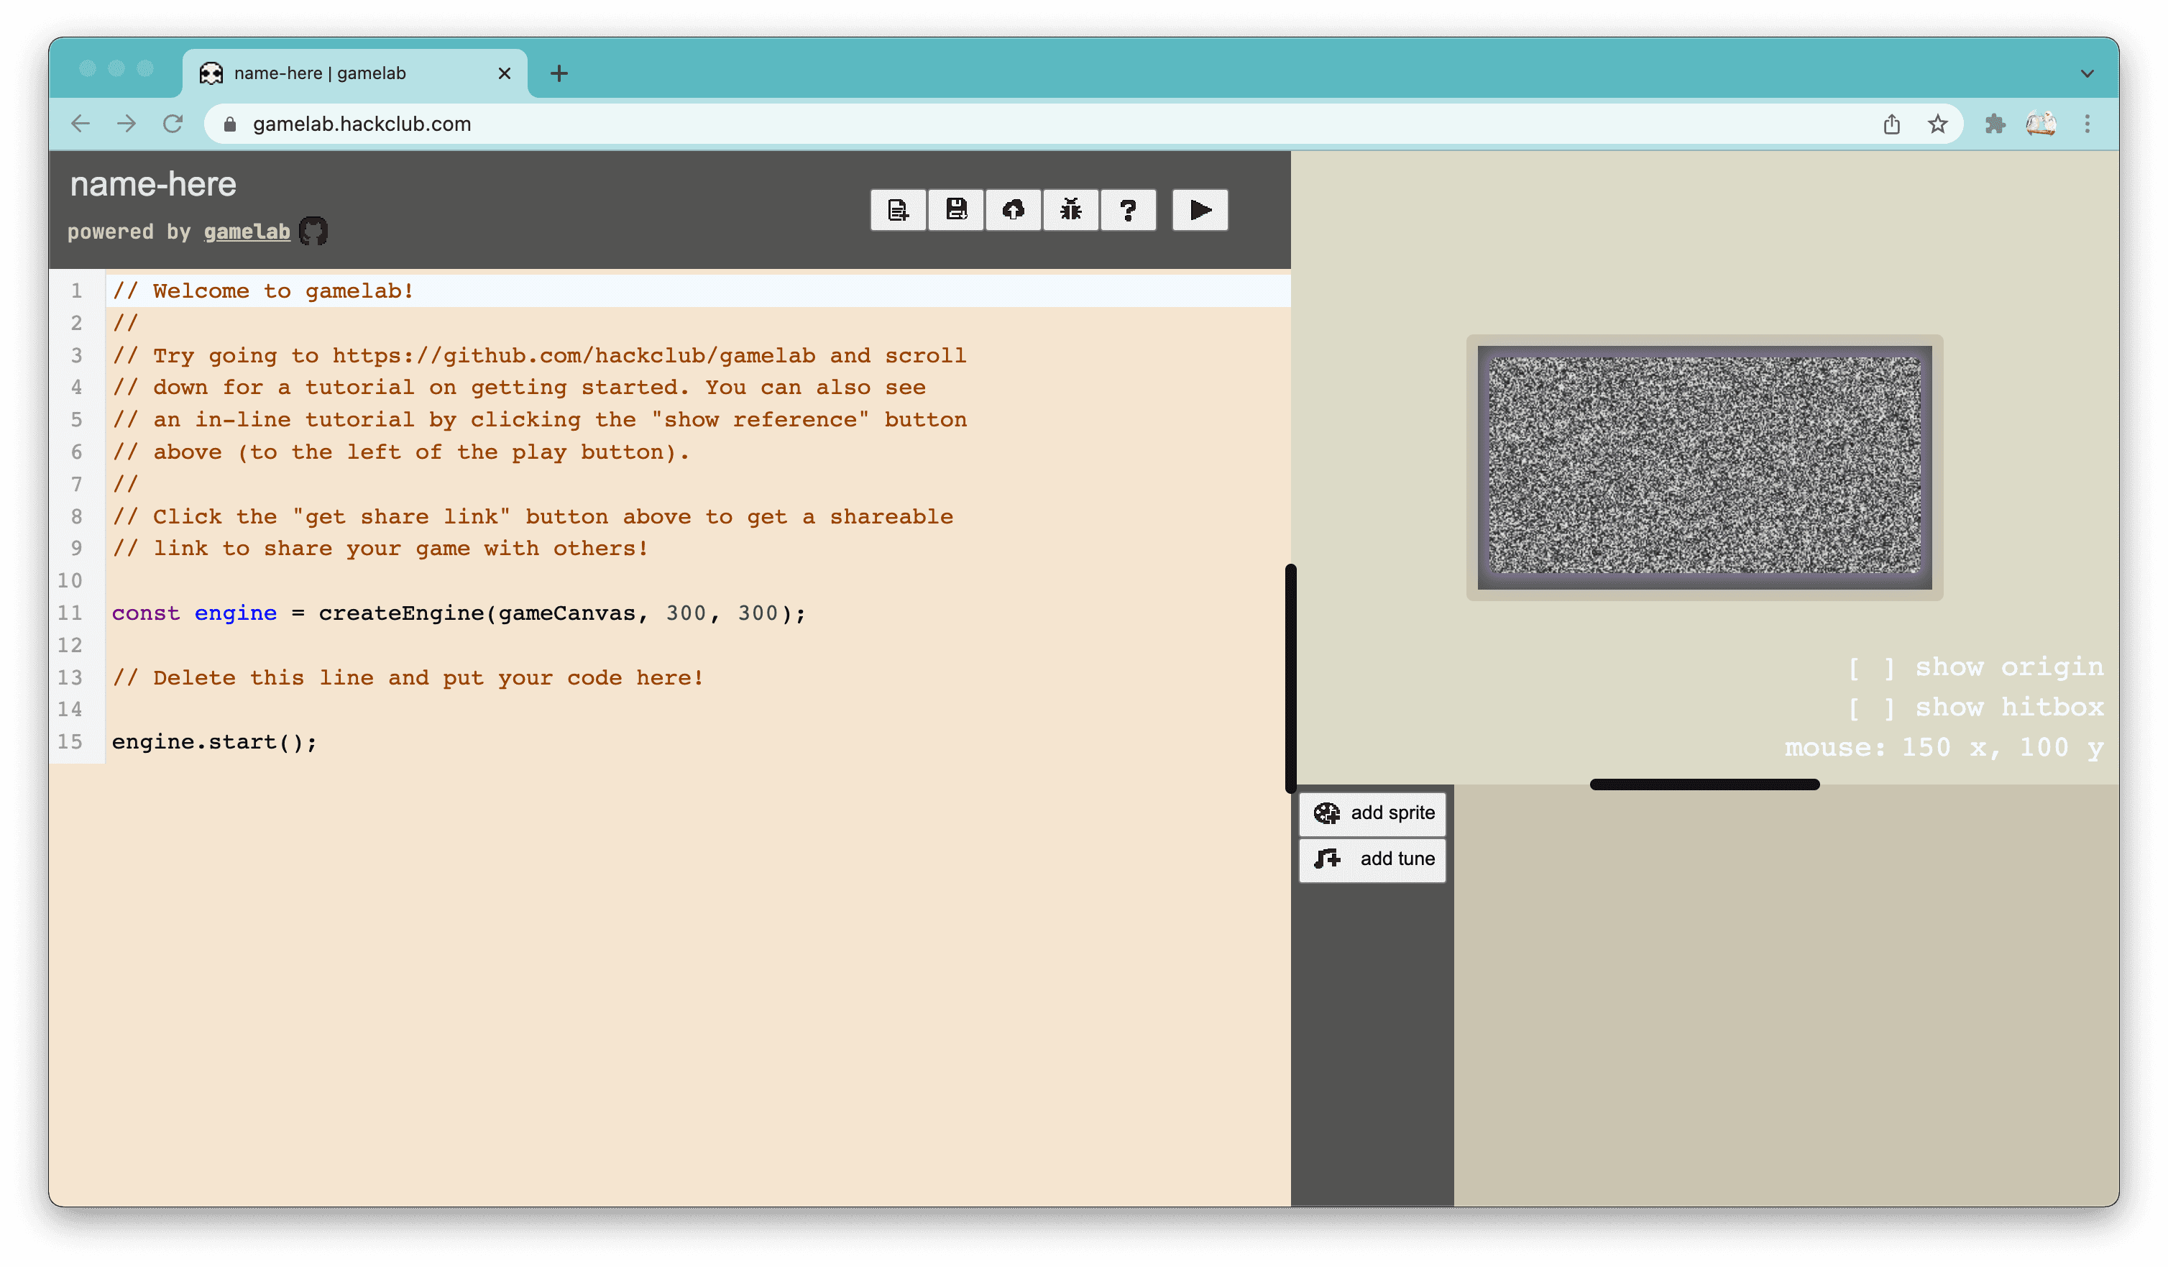Viewport: 2168px width, 1267px height.
Task: Show reference with the question mark icon
Action: 1128,210
